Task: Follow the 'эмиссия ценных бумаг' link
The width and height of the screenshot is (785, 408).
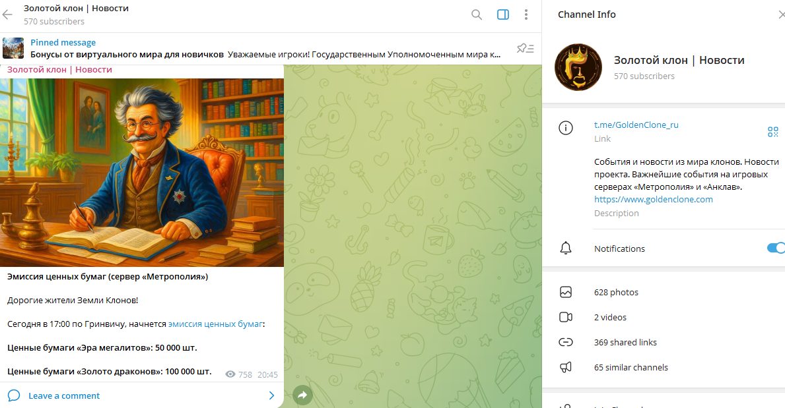Action: pyautogui.click(x=215, y=324)
